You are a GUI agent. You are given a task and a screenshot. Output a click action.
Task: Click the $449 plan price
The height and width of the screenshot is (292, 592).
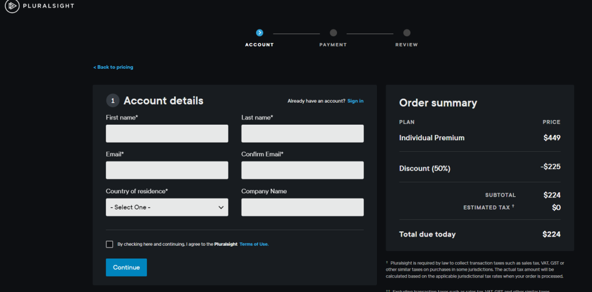552,138
